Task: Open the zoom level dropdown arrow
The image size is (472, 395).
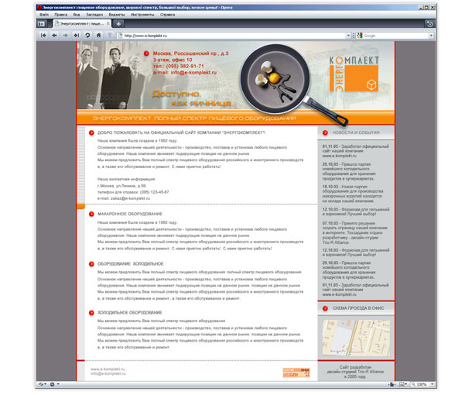Action: tap(433, 384)
